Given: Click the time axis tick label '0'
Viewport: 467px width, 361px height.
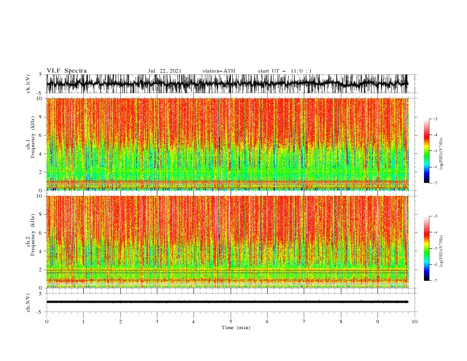Looking at the screenshot, I should point(47,321).
